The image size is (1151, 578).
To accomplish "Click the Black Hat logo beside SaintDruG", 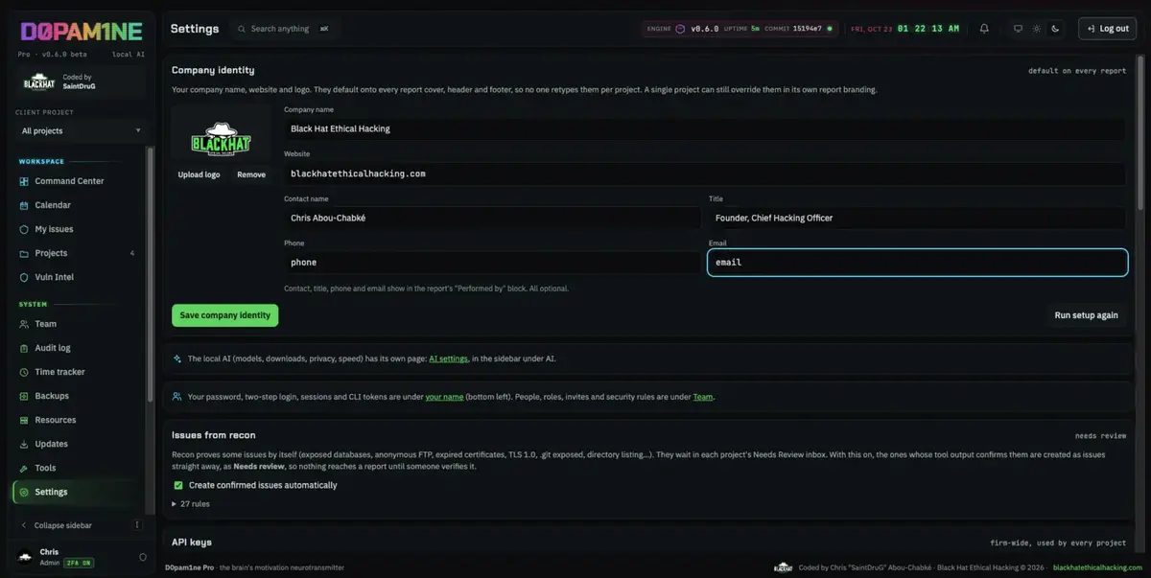I will [39, 82].
